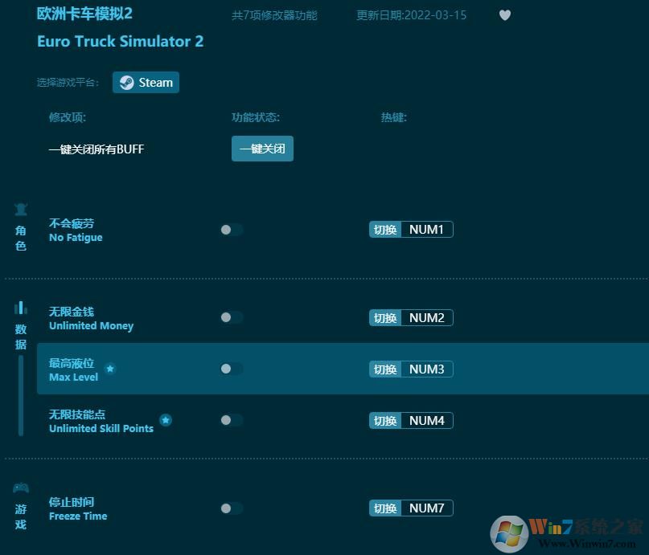Click the 数据 (data) sidebar icon
649x555 pixels.
pyautogui.click(x=20, y=307)
